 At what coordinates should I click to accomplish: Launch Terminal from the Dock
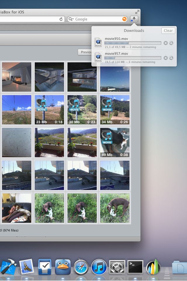click(x=135, y=267)
